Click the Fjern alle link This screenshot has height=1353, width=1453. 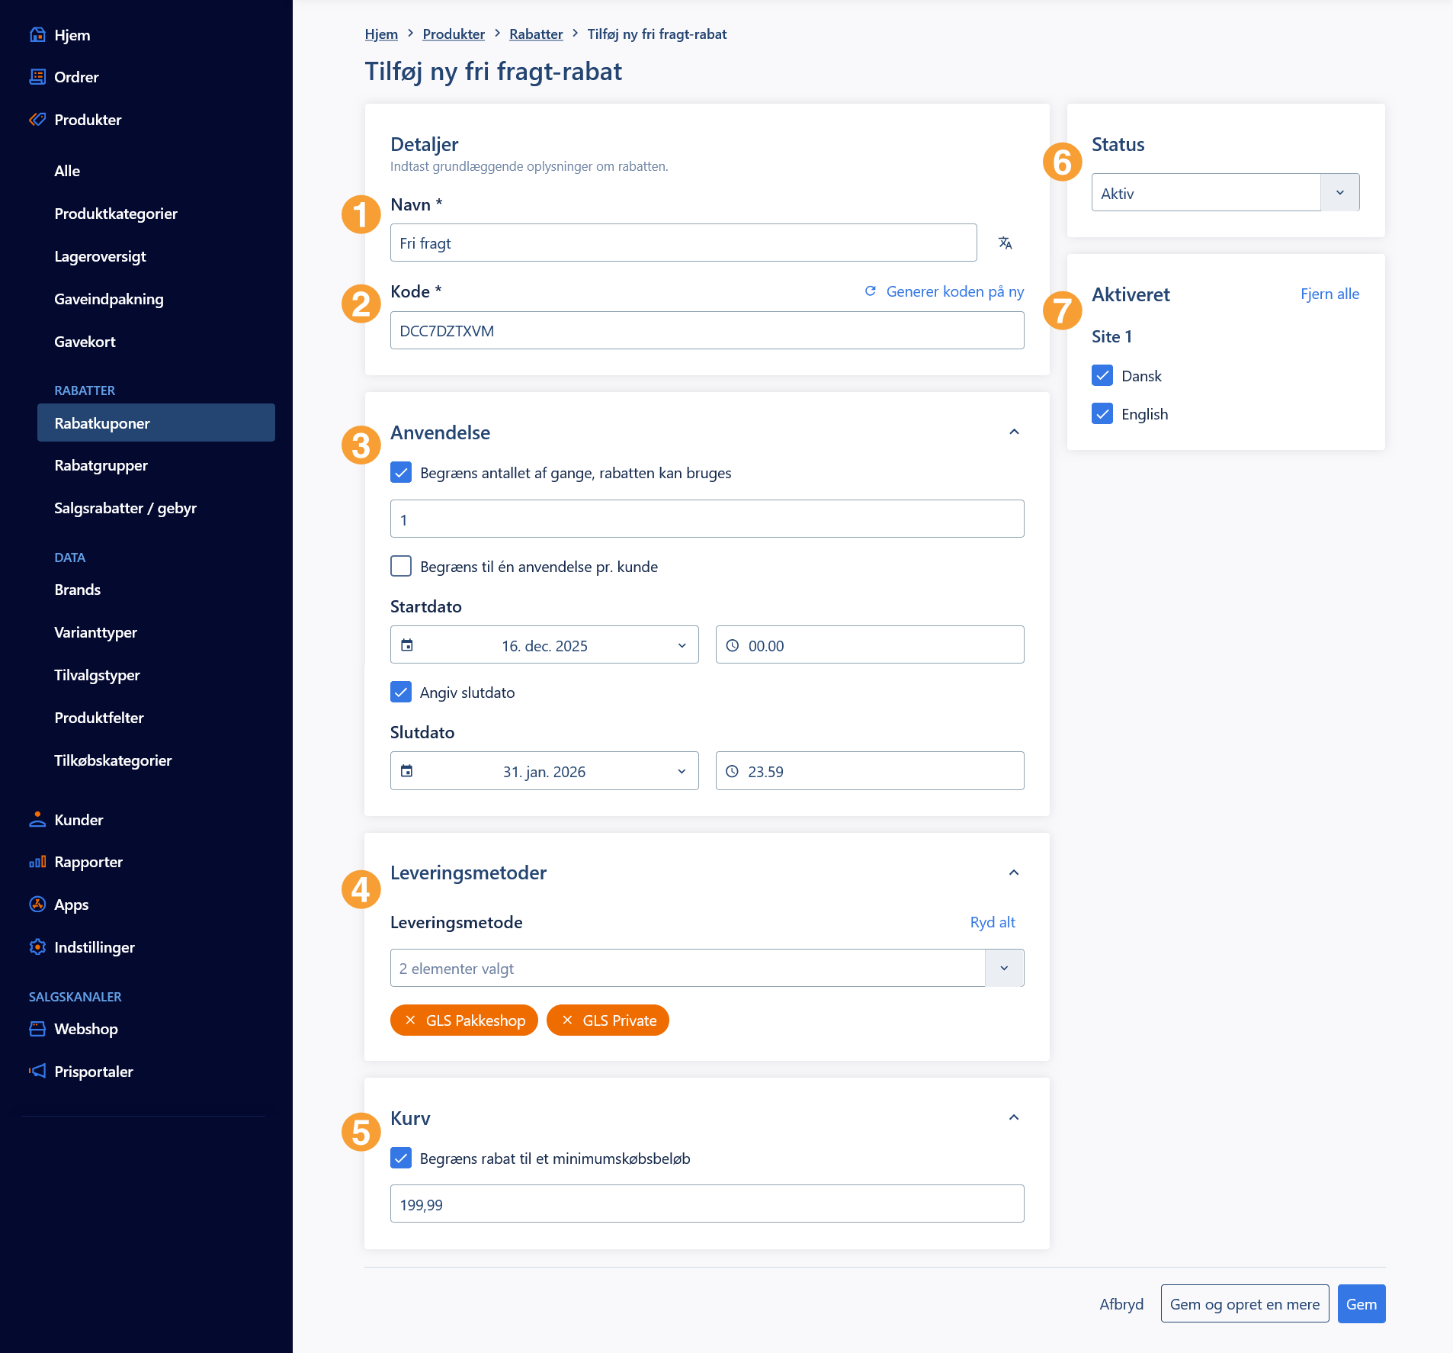[1330, 294]
